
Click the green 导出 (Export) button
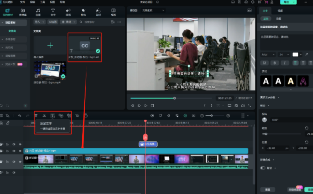click(288, 2)
